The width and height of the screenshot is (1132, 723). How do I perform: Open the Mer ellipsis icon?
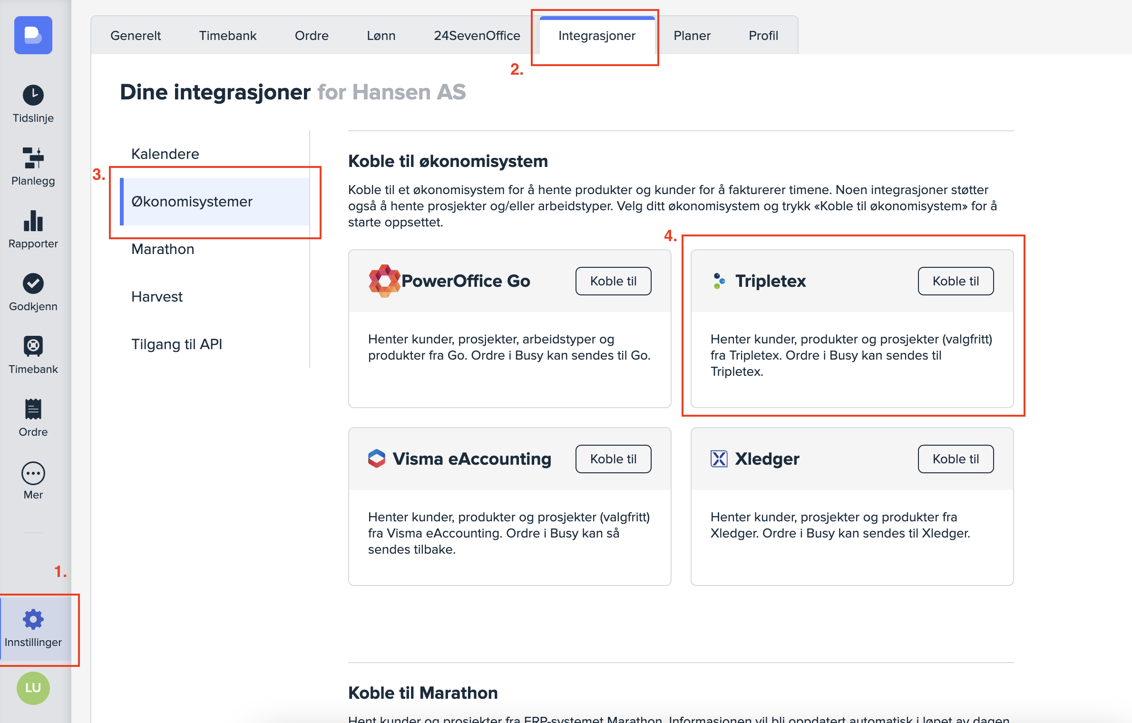33,473
